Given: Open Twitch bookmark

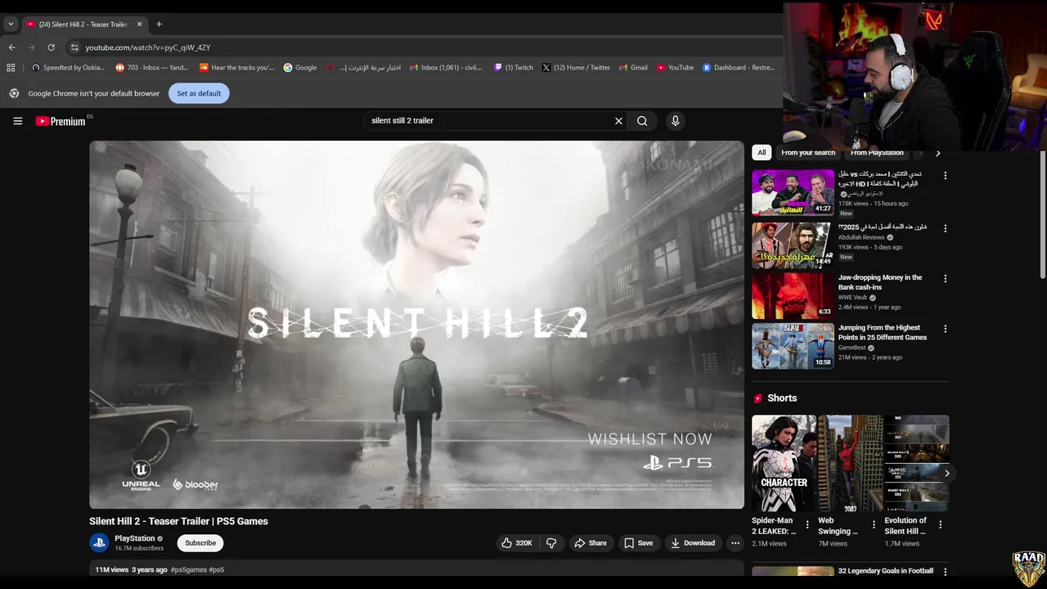Looking at the screenshot, I should coord(513,68).
